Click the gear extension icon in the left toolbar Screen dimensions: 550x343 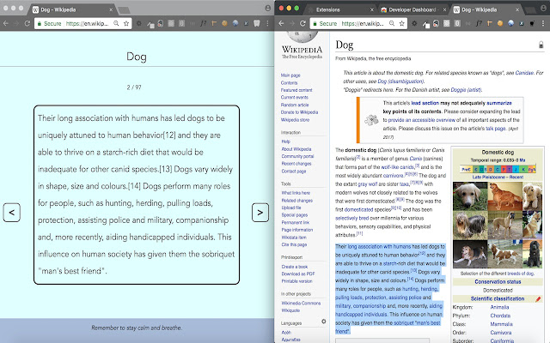click(139, 23)
